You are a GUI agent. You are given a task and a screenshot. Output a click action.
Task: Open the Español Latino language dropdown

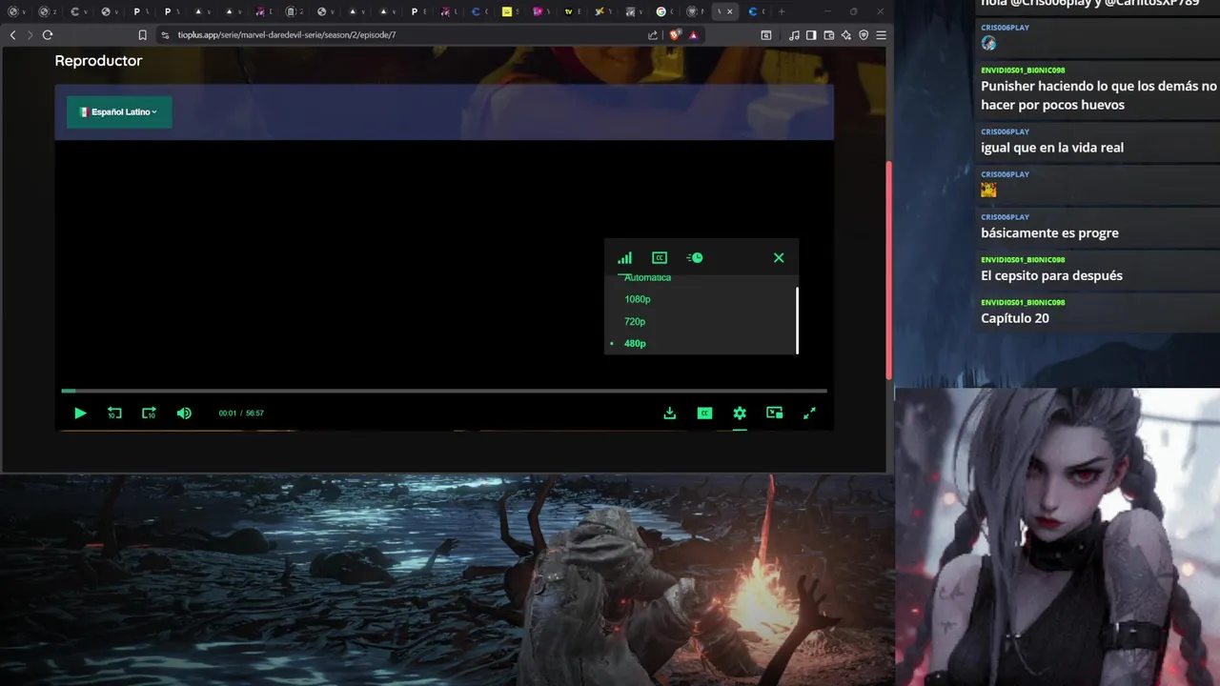click(x=119, y=111)
